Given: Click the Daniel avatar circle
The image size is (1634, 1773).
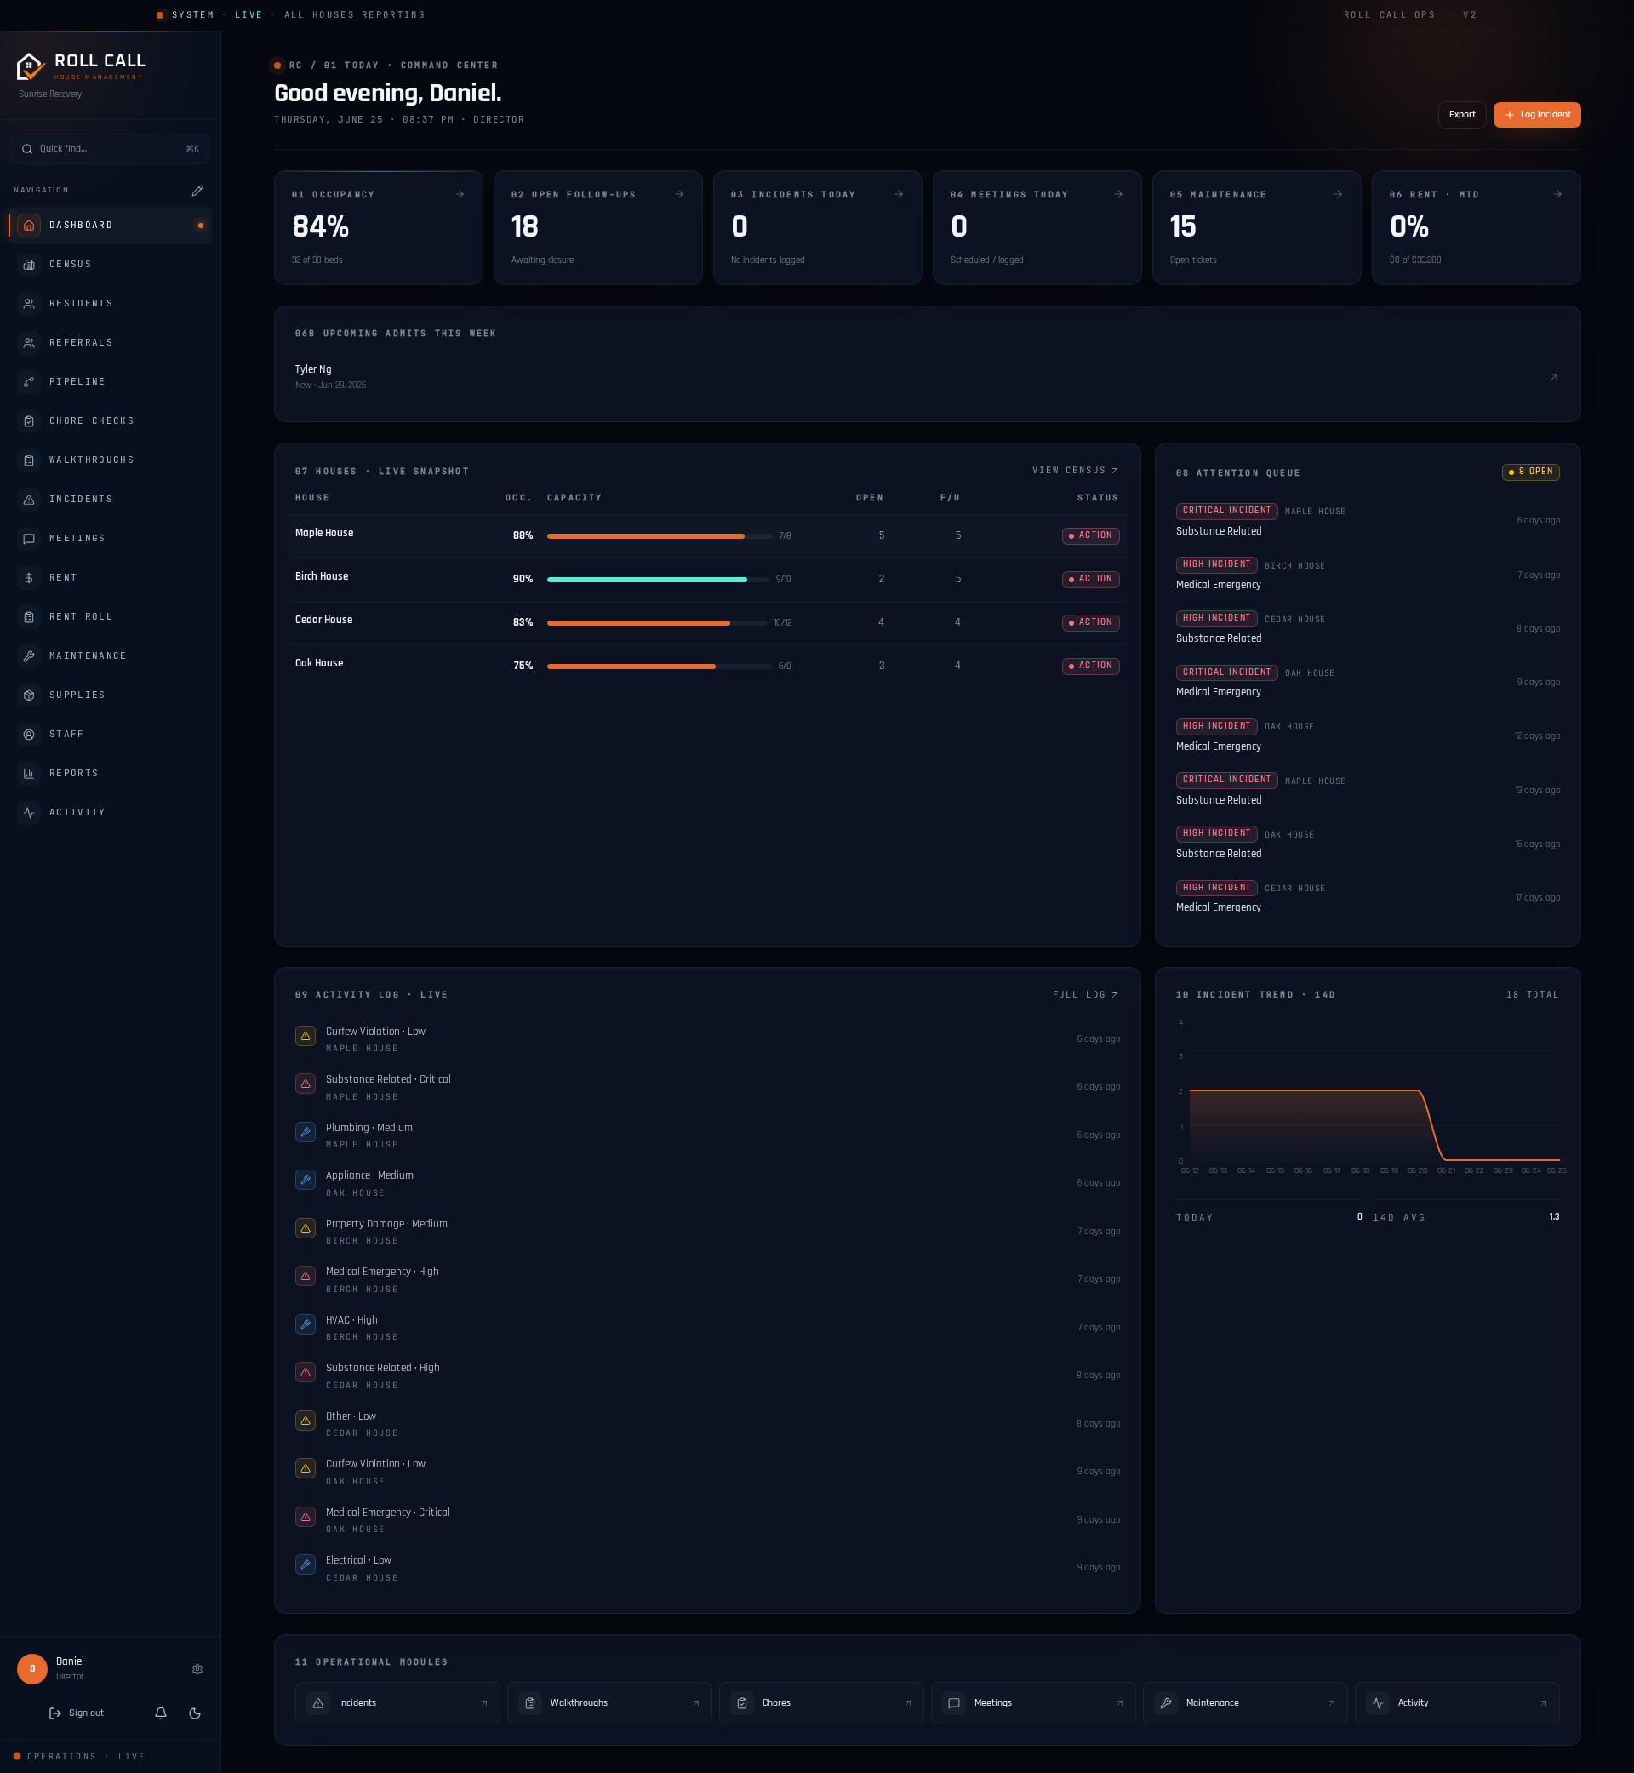Looking at the screenshot, I should (32, 1668).
